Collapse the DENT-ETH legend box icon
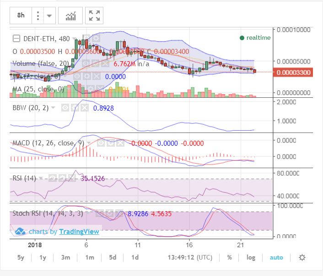This screenshot has width=323, height=276. [16, 38]
